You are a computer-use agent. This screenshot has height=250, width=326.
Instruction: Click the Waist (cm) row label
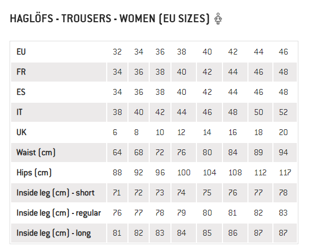point(36,153)
